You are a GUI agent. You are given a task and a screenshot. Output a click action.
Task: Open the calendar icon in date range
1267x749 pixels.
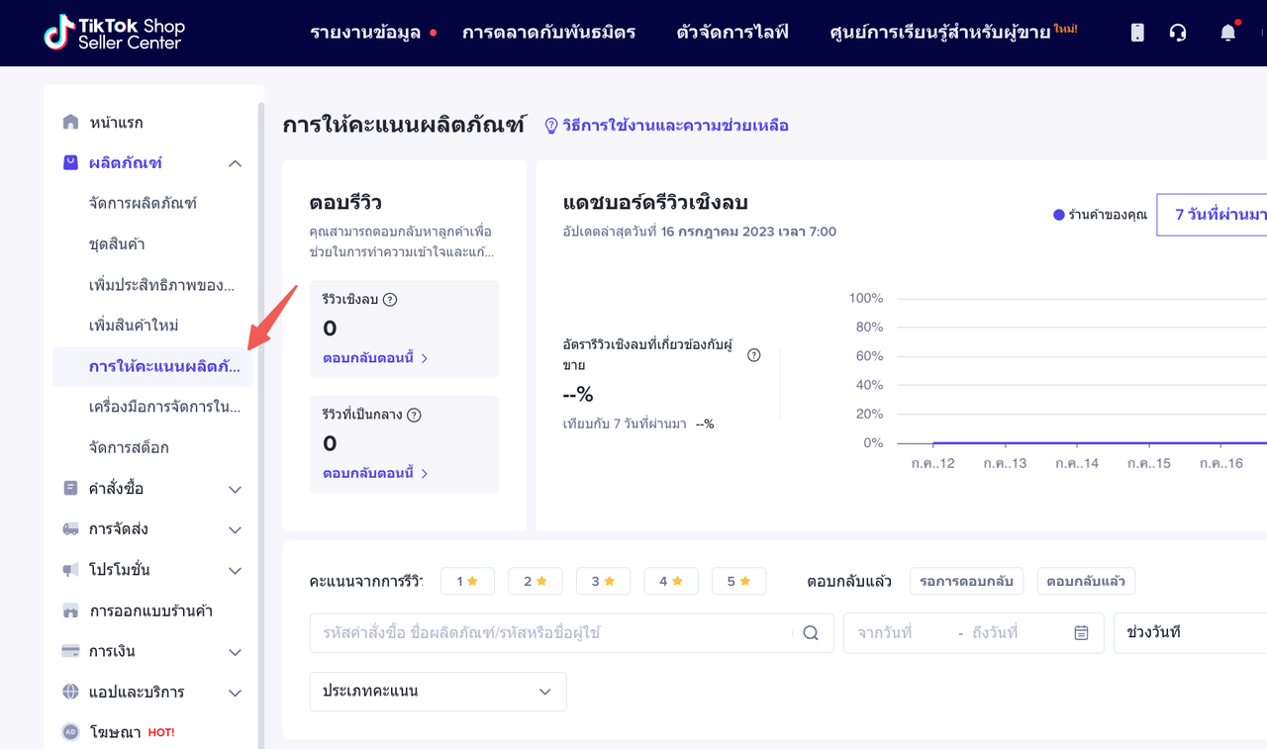point(1081,633)
